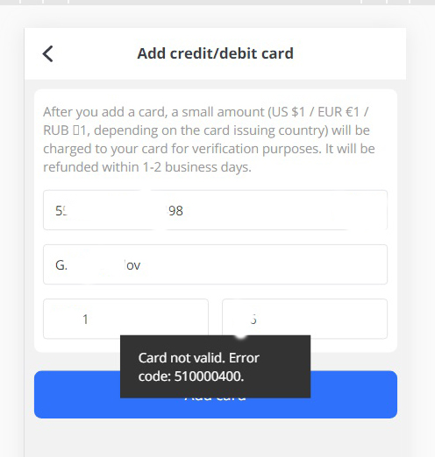Click the '98' digits in card number
The height and width of the screenshot is (457, 435).
coord(176,211)
